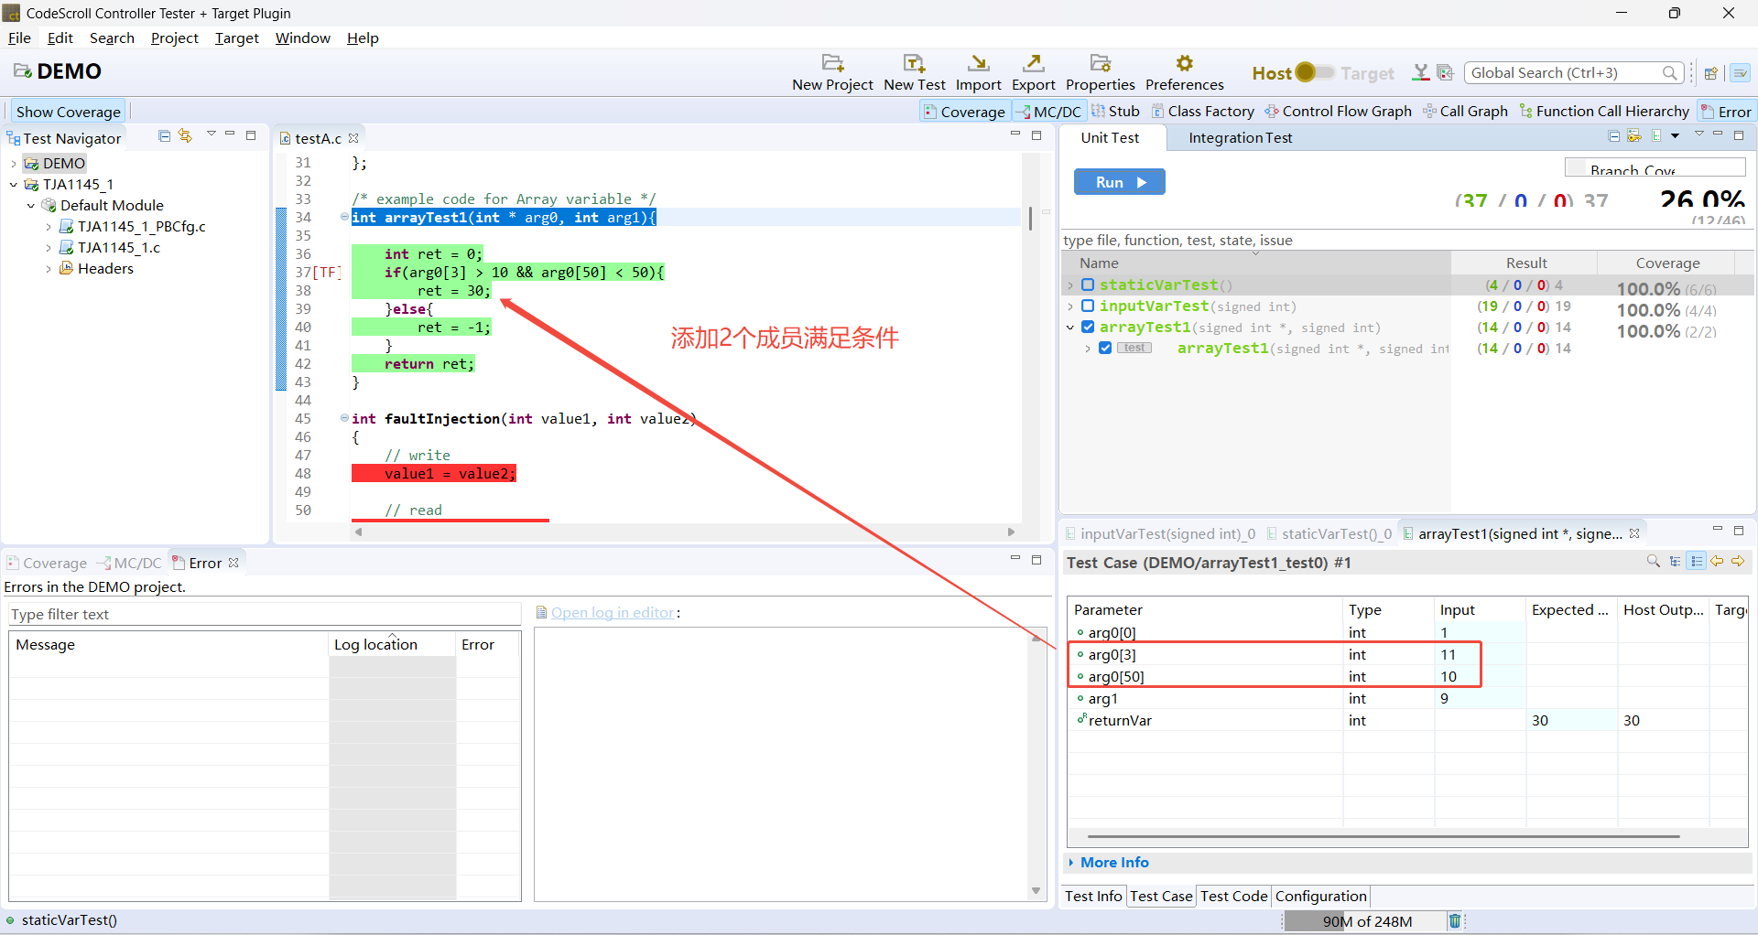Click the stacked-windows icon left of Global Search
1758x935 pixels.
pos(1445,72)
